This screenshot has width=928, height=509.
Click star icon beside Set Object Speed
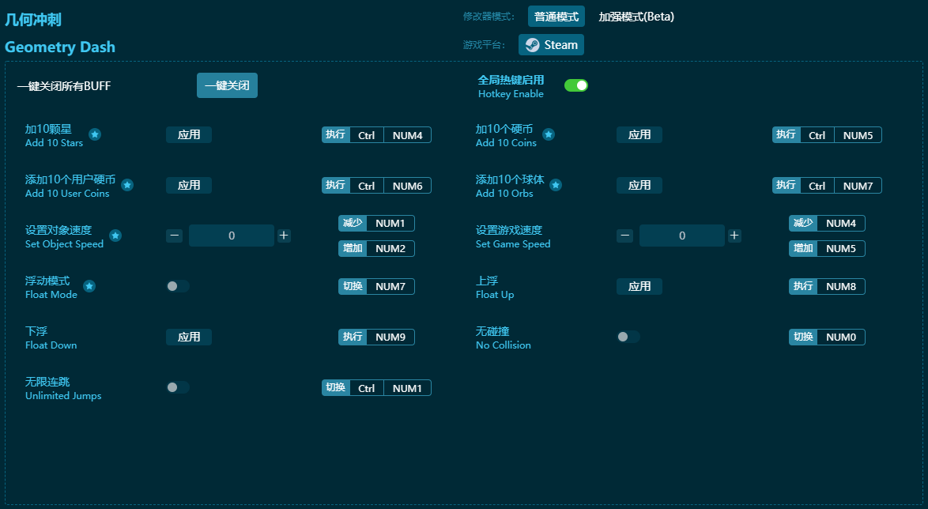point(115,236)
